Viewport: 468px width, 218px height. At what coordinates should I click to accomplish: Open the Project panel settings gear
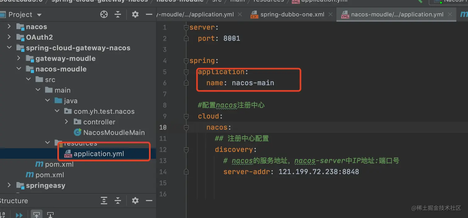(x=135, y=14)
